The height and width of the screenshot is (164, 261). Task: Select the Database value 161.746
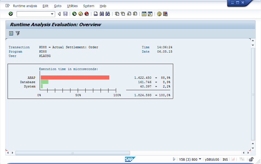tap(145, 82)
